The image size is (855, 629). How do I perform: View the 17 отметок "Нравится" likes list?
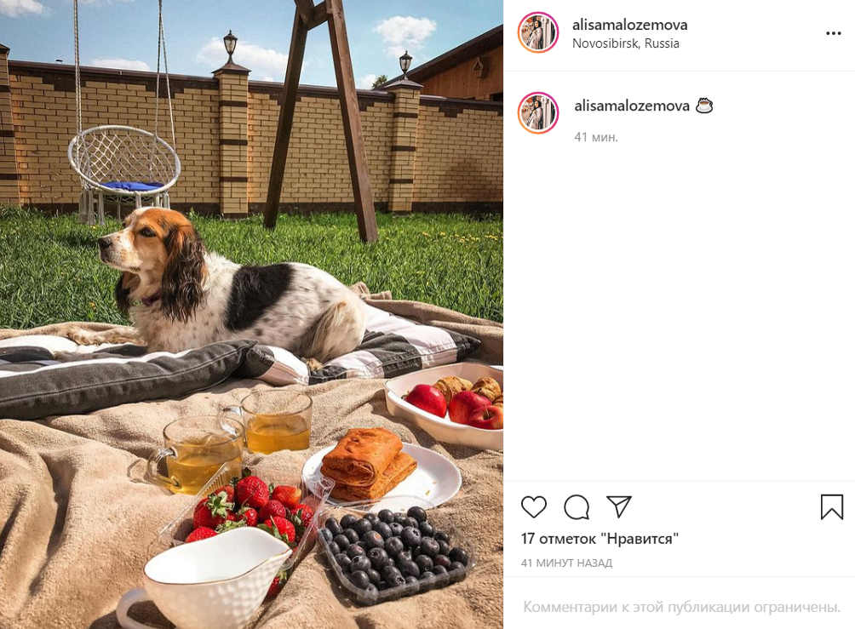click(x=600, y=539)
